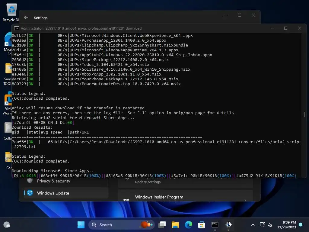Maximize the Settings window
The image size is (309, 232).
240,15
